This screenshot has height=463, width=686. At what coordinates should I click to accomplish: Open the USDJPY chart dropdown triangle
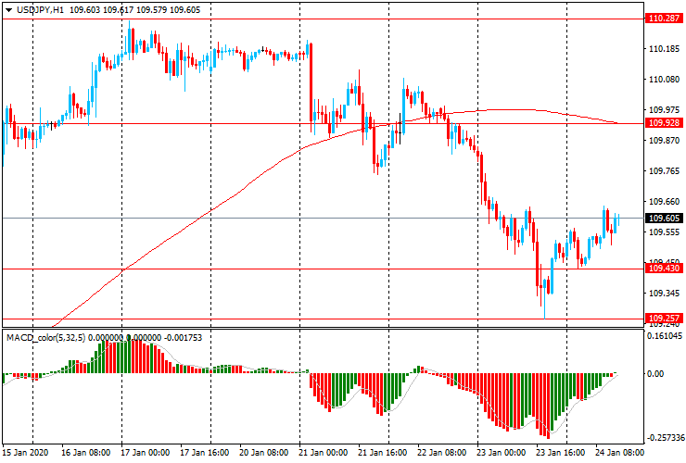pyautogui.click(x=8, y=10)
